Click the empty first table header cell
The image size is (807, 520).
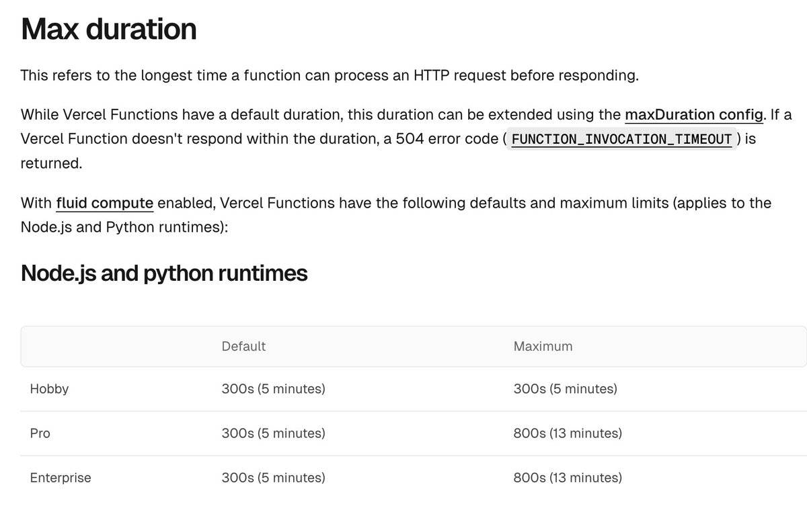point(114,347)
